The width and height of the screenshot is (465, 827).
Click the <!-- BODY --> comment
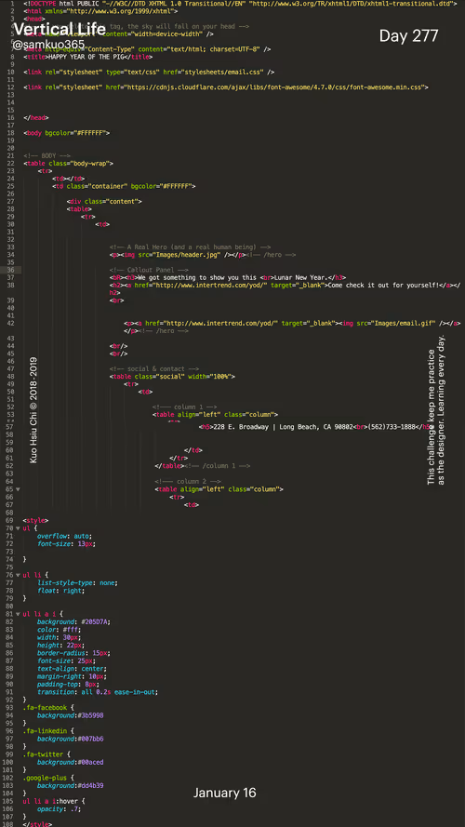point(46,156)
